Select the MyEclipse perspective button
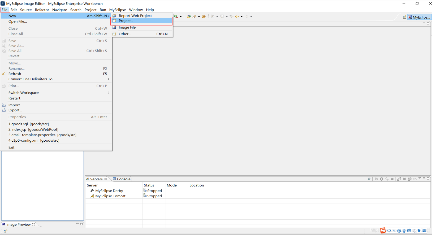 point(419,17)
